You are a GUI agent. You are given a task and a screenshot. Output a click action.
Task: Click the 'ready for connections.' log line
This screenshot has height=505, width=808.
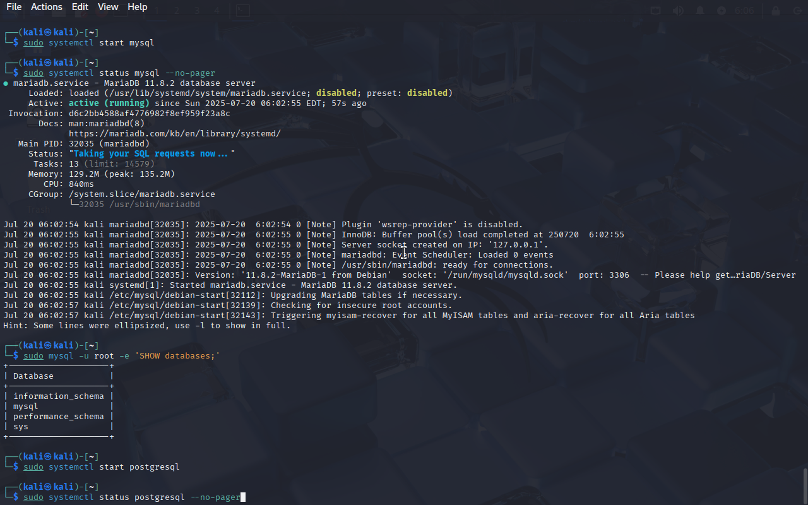pos(278,265)
